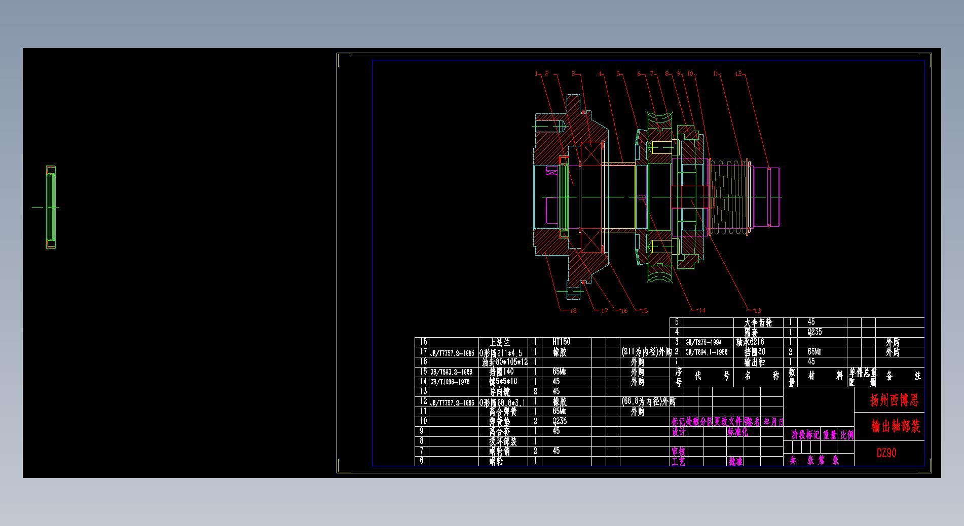
Task: Click balloon number 16 below the drawing
Action: click(624, 311)
